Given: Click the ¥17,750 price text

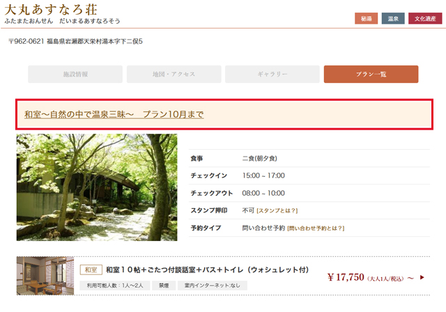Looking at the screenshot, I should (x=346, y=277).
